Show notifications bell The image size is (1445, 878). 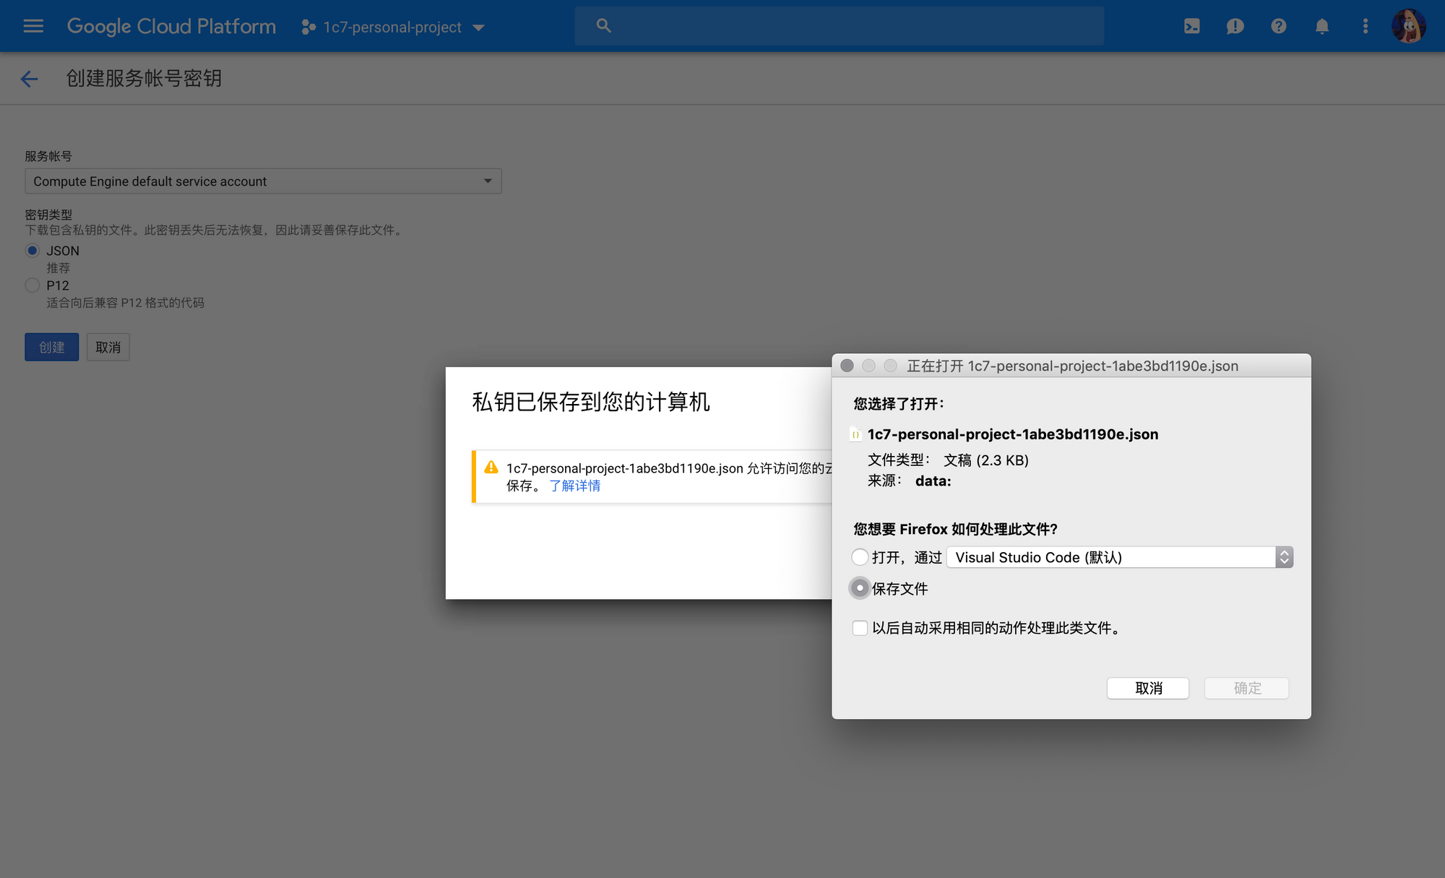point(1321,27)
